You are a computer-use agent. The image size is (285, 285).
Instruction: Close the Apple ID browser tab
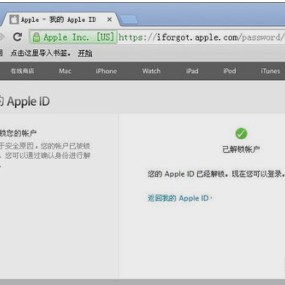[x=109, y=19]
